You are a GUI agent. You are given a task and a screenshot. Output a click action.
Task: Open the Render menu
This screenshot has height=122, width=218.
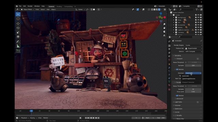[x=30, y=6]
